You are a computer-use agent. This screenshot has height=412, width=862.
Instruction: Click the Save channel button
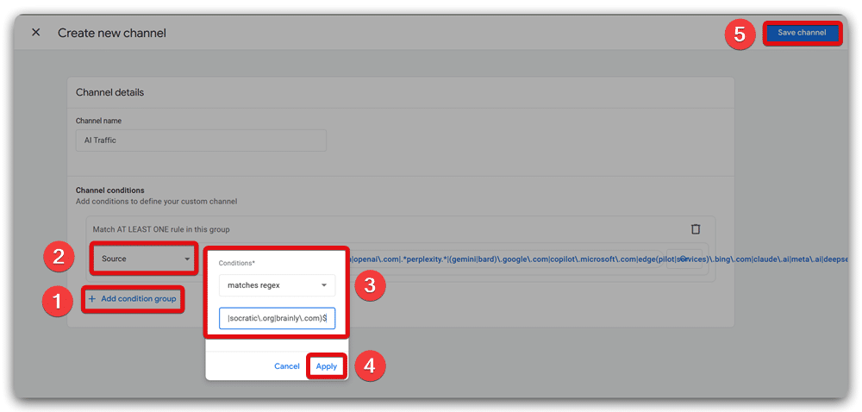pos(802,33)
